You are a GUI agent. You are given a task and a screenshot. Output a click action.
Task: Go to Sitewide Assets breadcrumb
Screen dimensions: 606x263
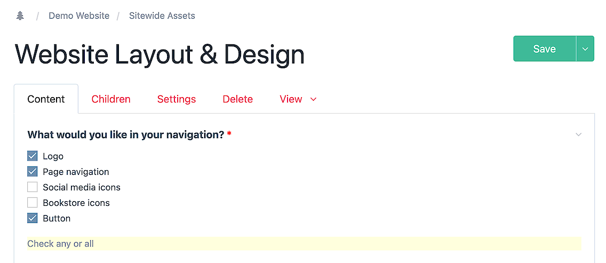162,16
